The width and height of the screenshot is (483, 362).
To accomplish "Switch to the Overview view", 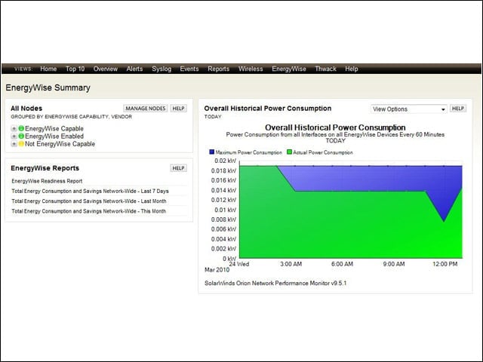I will pyautogui.click(x=106, y=69).
